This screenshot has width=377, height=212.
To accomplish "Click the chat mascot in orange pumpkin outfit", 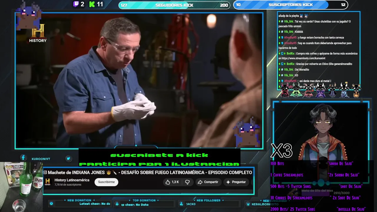I will [x=356, y=91].
